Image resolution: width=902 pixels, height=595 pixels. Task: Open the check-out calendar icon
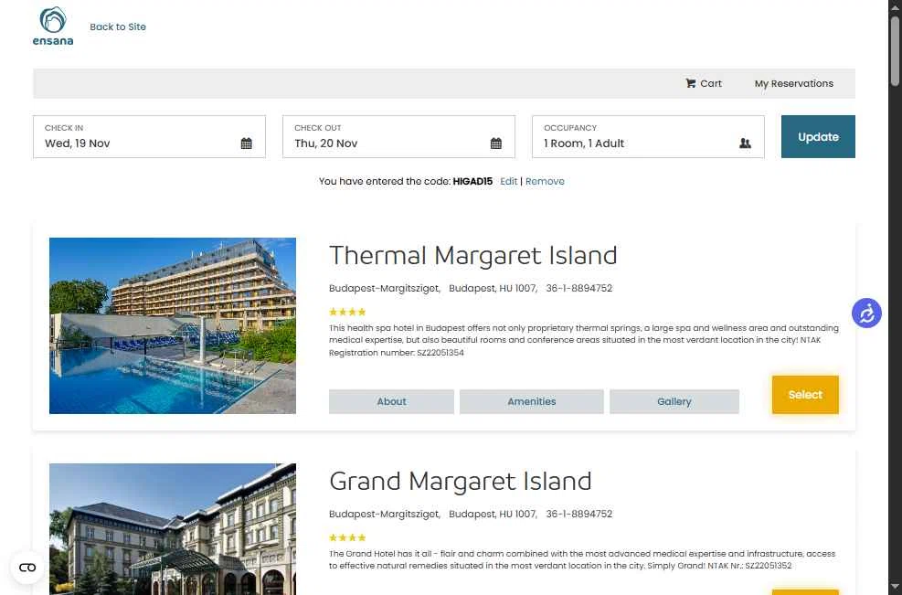pos(496,143)
